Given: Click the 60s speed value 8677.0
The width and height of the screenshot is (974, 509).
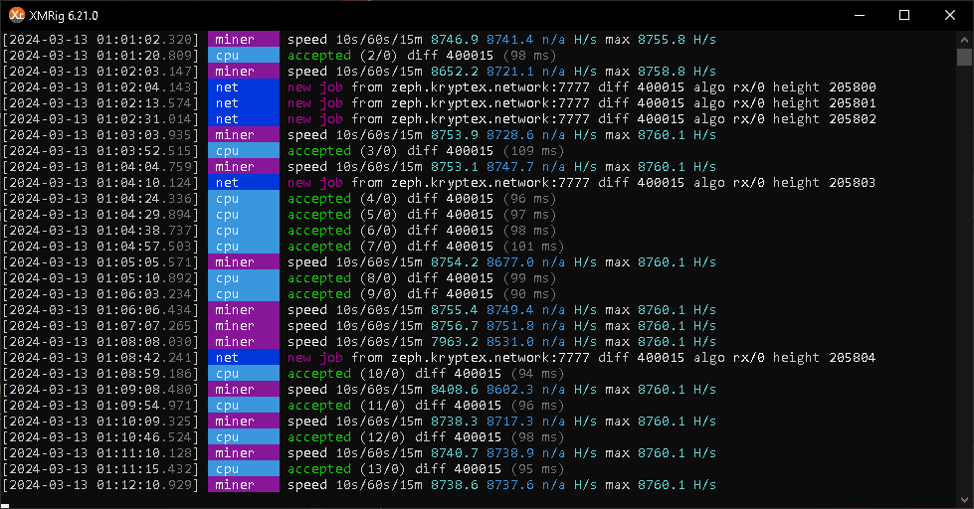Looking at the screenshot, I should (510, 261).
